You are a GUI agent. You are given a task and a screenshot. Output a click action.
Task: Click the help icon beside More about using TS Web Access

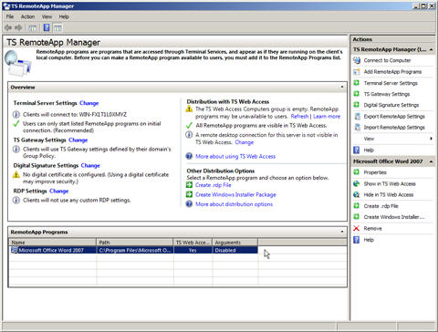point(189,156)
